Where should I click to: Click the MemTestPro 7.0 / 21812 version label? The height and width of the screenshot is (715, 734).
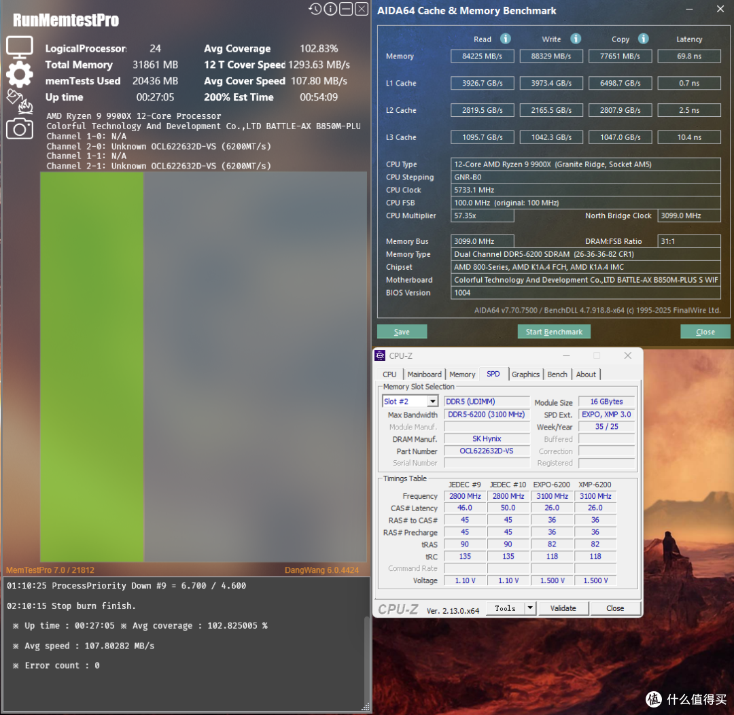point(50,570)
